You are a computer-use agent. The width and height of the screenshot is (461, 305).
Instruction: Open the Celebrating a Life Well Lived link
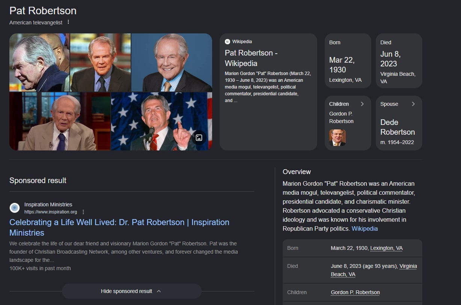click(x=119, y=227)
